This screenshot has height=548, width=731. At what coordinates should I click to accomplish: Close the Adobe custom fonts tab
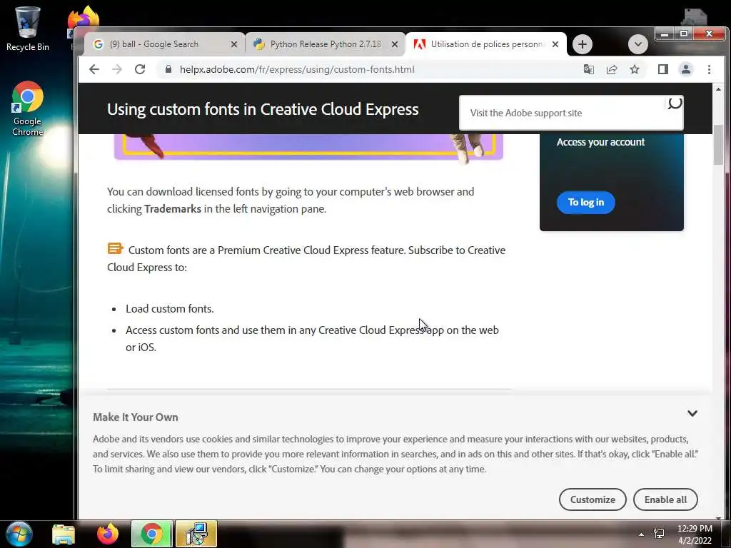click(x=555, y=44)
